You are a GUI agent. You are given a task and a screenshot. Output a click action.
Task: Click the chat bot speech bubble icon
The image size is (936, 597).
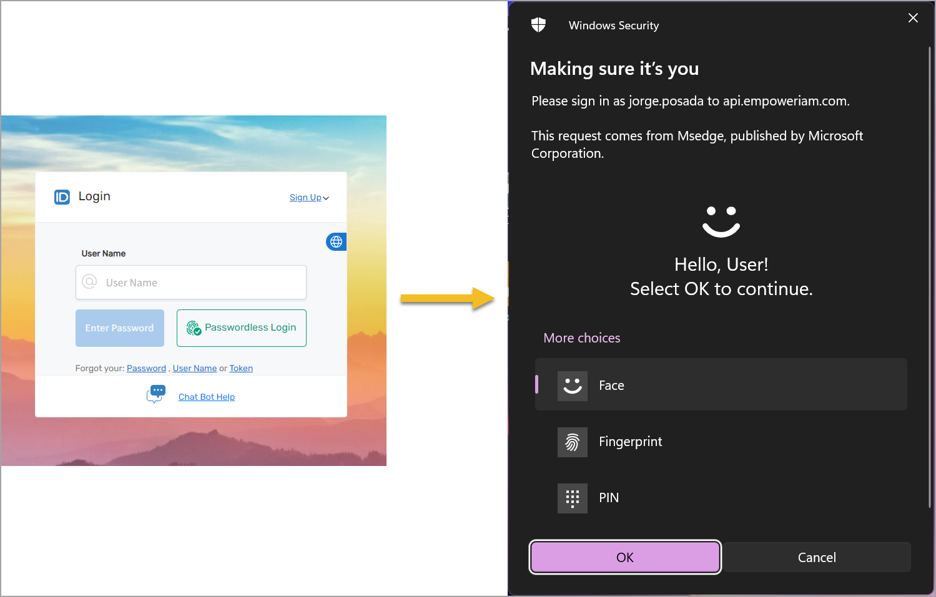(156, 394)
